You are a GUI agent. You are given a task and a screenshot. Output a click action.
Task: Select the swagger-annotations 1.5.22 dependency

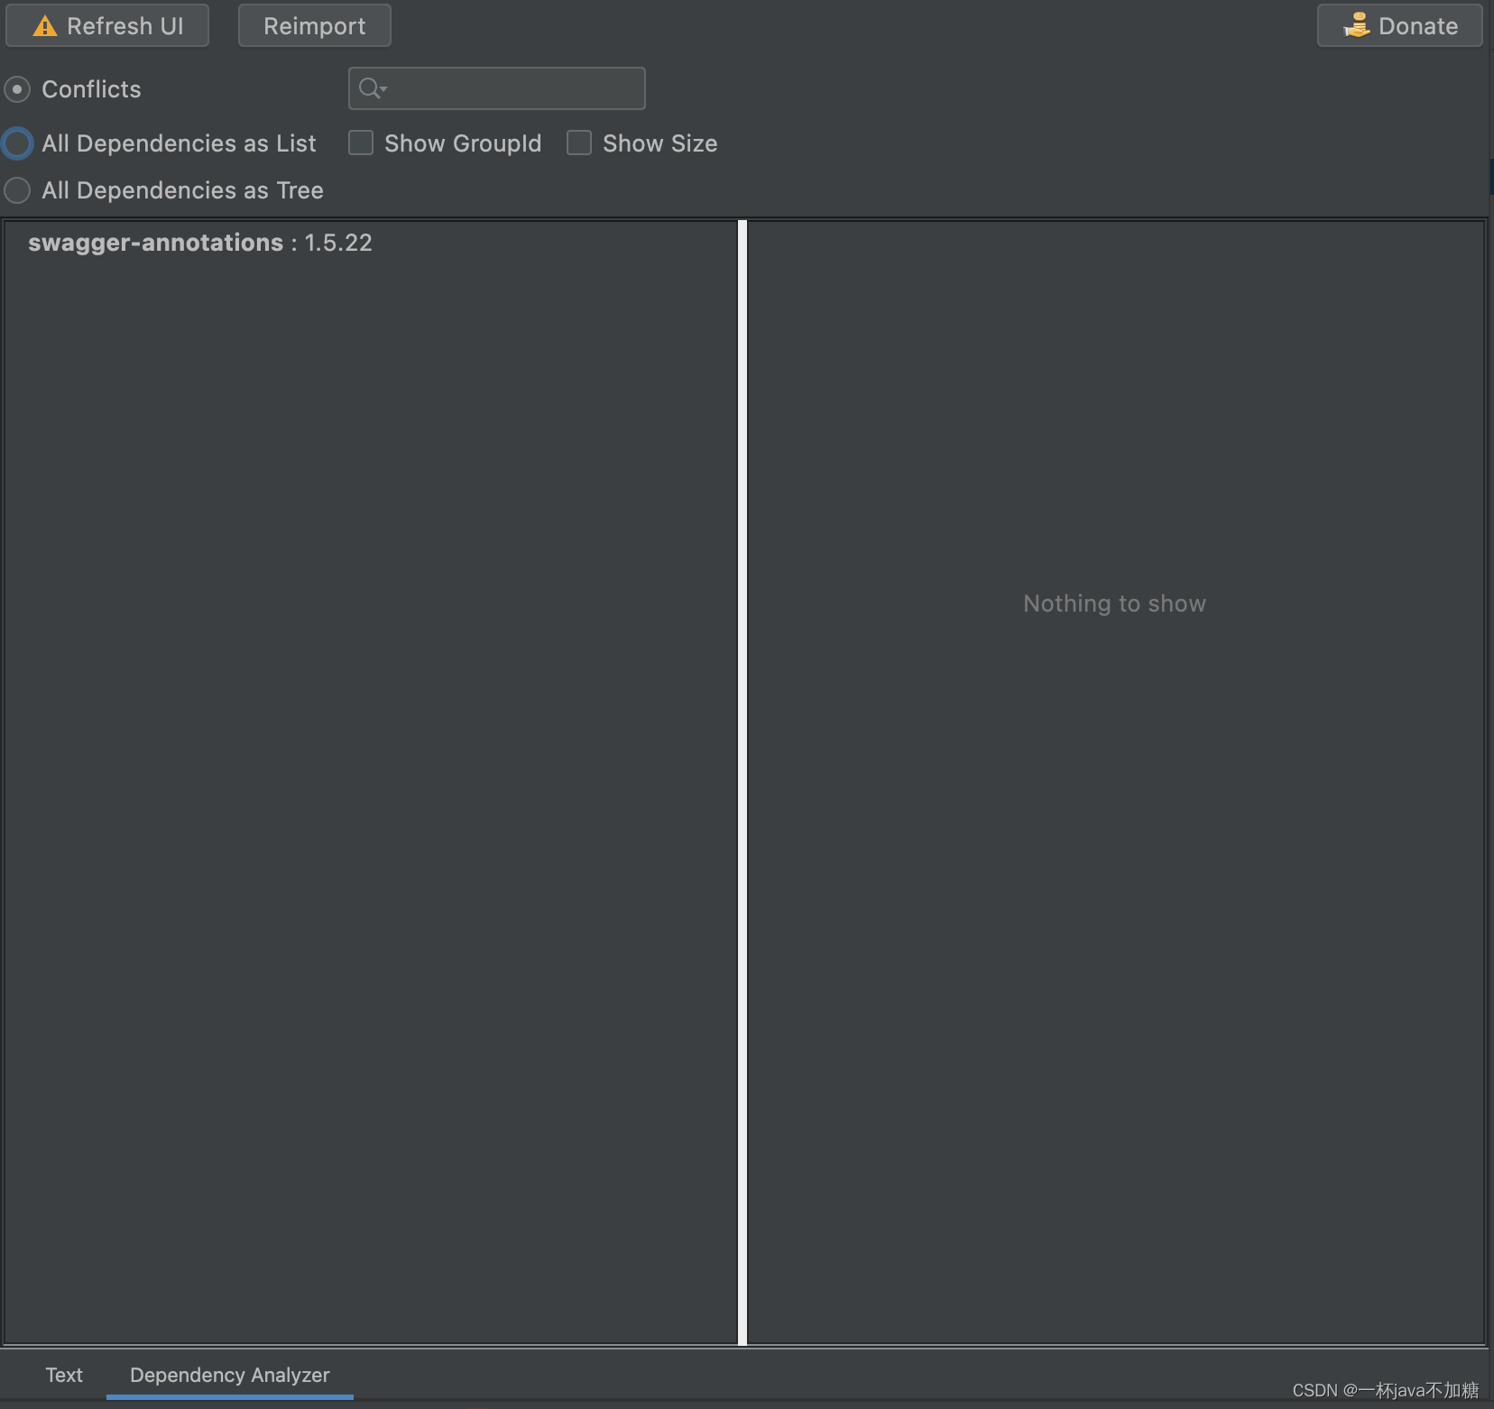(198, 243)
